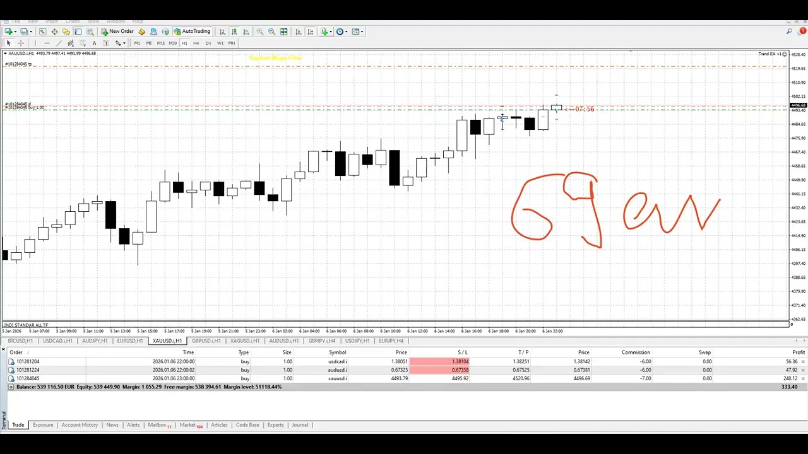The width and height of the screenshot is (808, 454).
Task: Sort orders by the Order column header
Action: point(16,352)
